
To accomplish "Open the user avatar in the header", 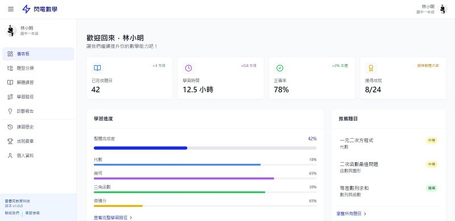I will tap(442, 9).
